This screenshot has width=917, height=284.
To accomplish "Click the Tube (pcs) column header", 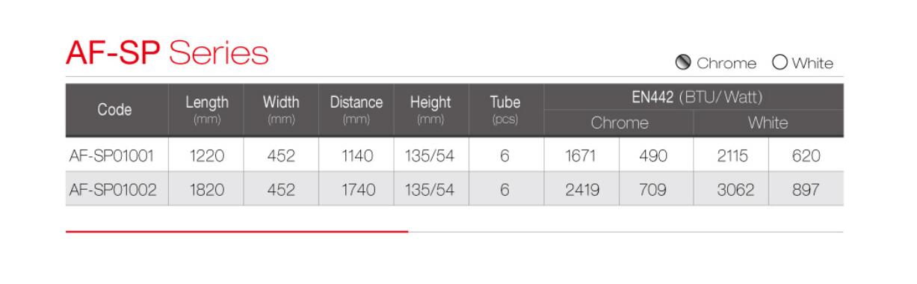I will (507, 110).
